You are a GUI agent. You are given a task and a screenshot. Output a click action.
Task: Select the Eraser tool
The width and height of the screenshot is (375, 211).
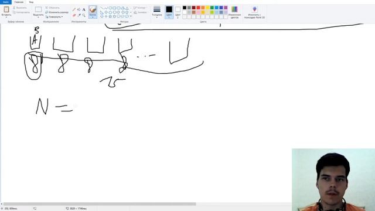point(74,15)
